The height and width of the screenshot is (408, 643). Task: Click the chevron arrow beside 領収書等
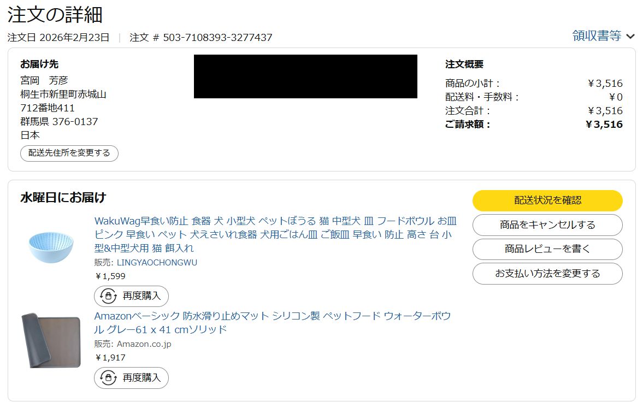[630, 37]
